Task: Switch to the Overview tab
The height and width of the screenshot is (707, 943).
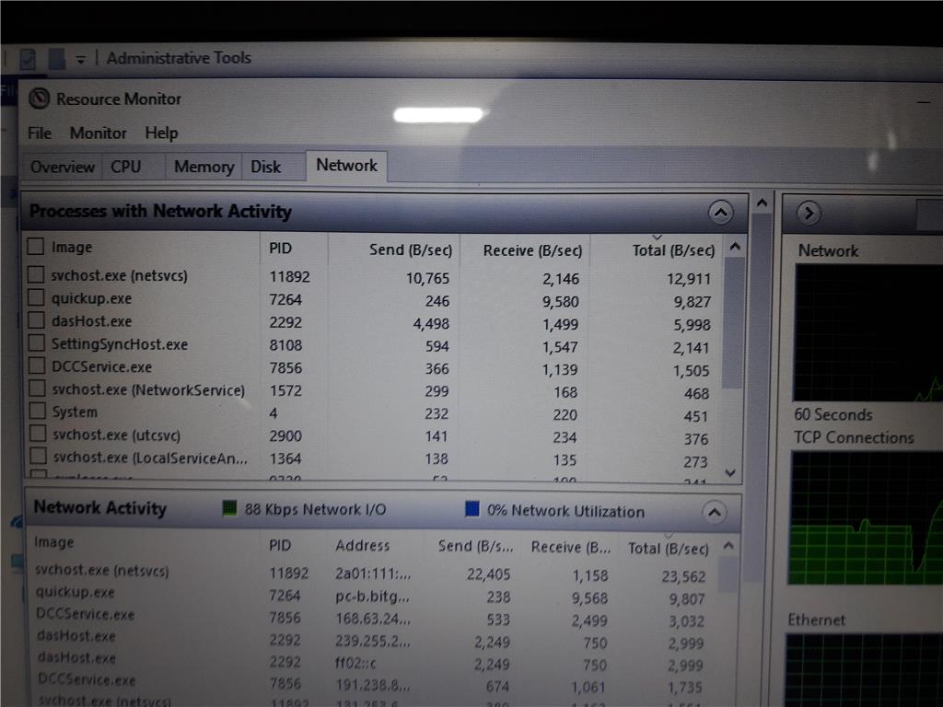Action: [63, 167]
